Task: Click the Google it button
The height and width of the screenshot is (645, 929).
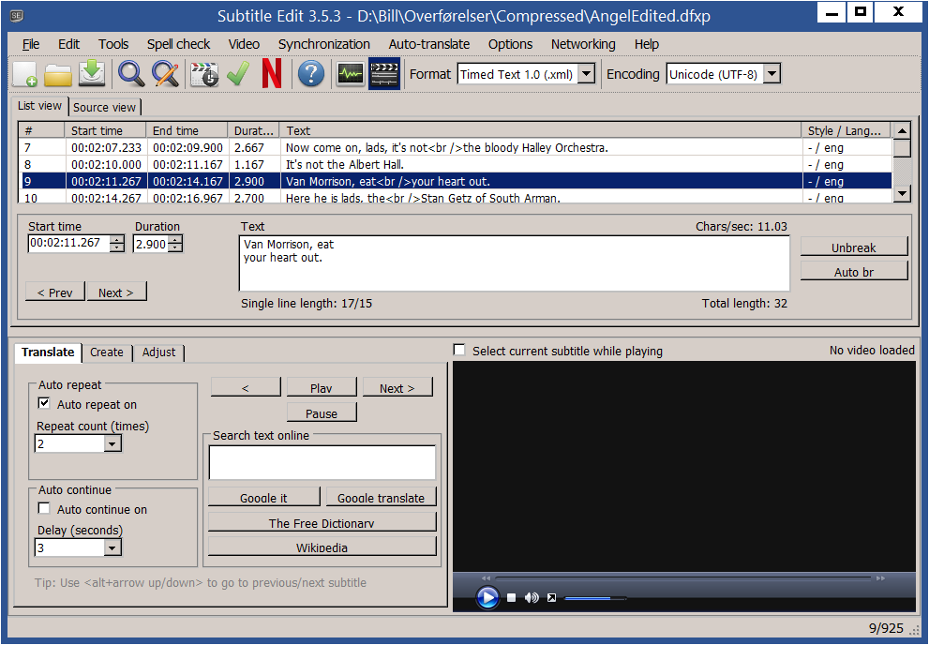Action: pos(263,497)
